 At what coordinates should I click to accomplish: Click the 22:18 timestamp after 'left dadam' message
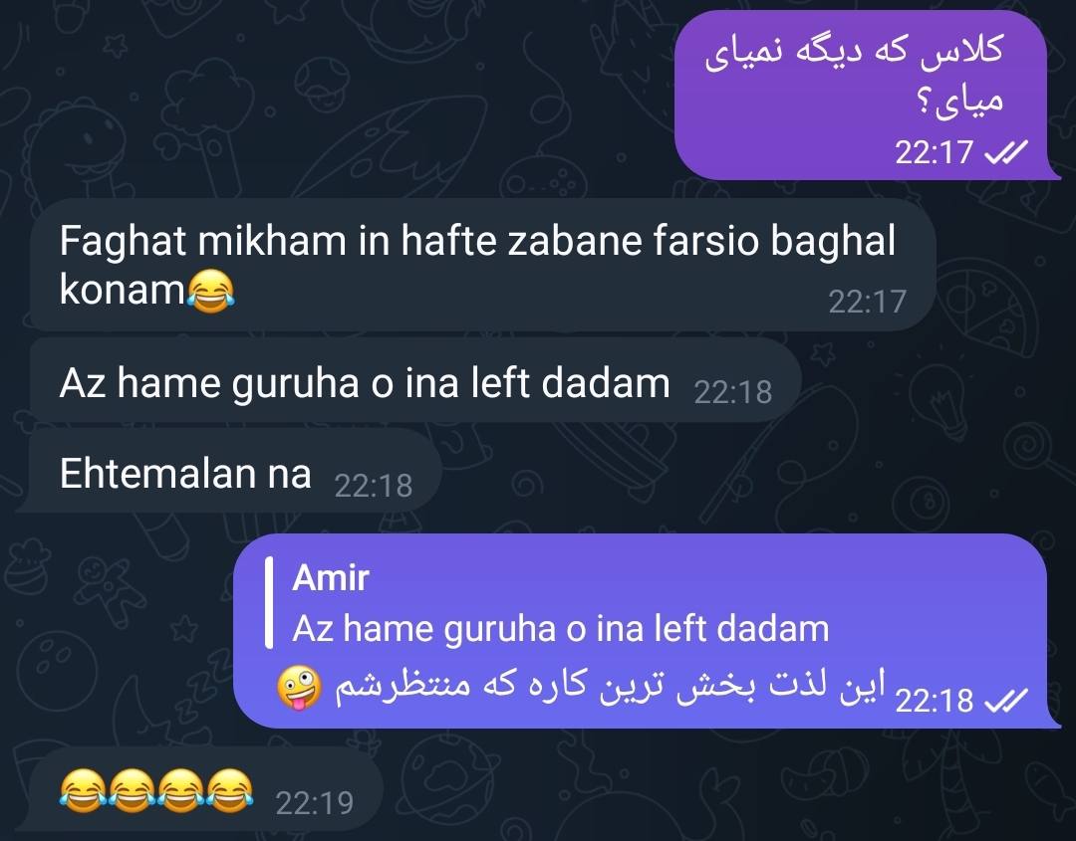click(733, 393)
